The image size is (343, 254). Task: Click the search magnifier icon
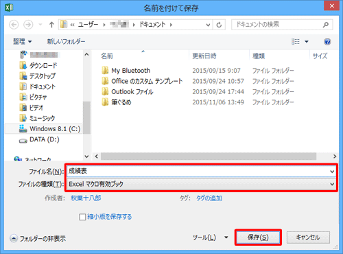(x=326, y=25)
